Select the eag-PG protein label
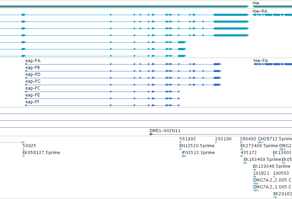The width and height of the screenshot is (292, 199). pyautogui.click(x=33, y=81)
